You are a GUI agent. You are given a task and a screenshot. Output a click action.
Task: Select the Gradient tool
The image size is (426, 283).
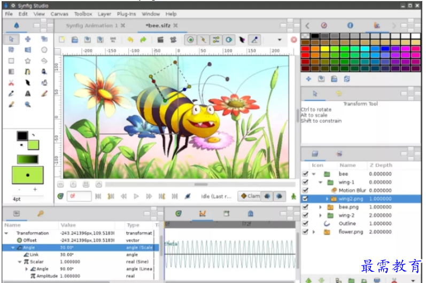pos(11,72)
